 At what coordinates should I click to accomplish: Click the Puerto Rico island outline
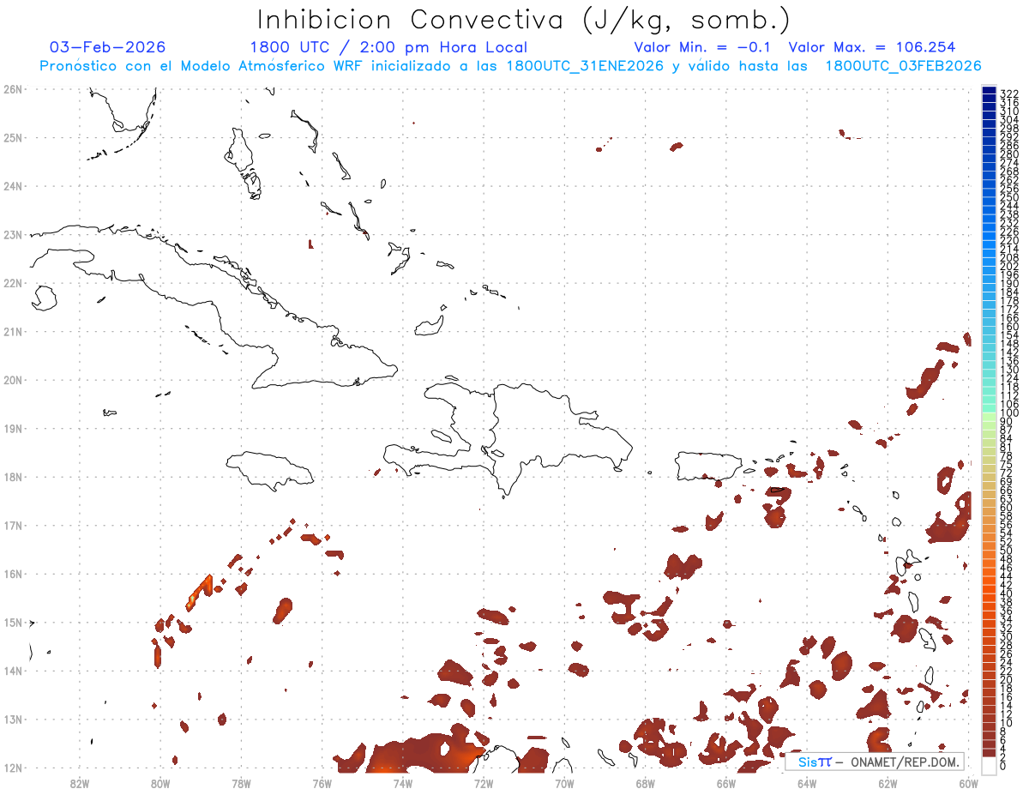[711, 466]
